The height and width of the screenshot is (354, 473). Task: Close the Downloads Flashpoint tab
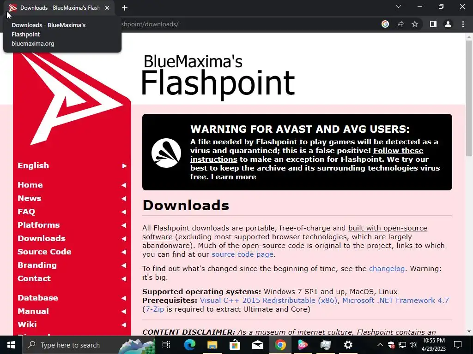coord(107,8)
